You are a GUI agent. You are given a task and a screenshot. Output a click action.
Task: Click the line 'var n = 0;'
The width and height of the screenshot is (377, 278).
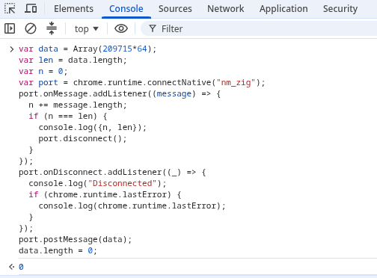pos(43,72)
